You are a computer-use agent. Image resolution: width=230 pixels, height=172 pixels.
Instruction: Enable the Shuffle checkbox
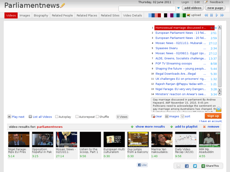[x=97, y=117]
